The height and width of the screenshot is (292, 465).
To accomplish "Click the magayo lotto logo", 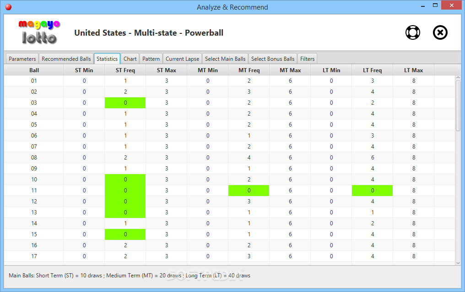I will pyautogui.click(x=39, y=32).
